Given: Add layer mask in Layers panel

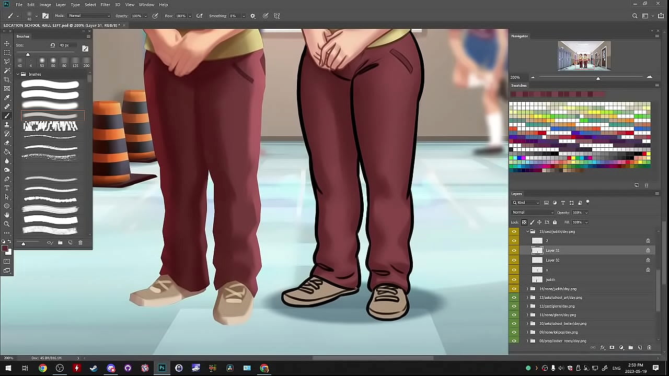Looking at the screenshot, I should 612,347.
